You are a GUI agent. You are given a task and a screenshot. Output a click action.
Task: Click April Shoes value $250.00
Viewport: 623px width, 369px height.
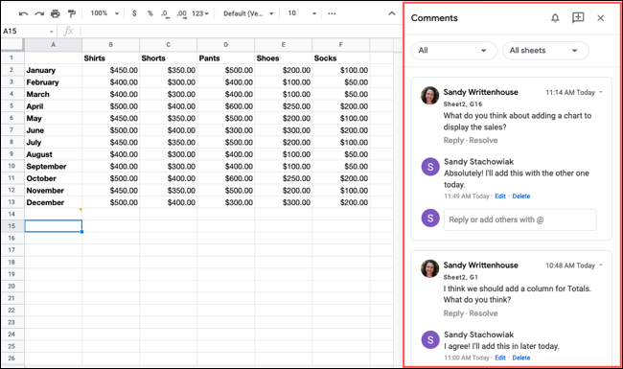tap(284, 106)
